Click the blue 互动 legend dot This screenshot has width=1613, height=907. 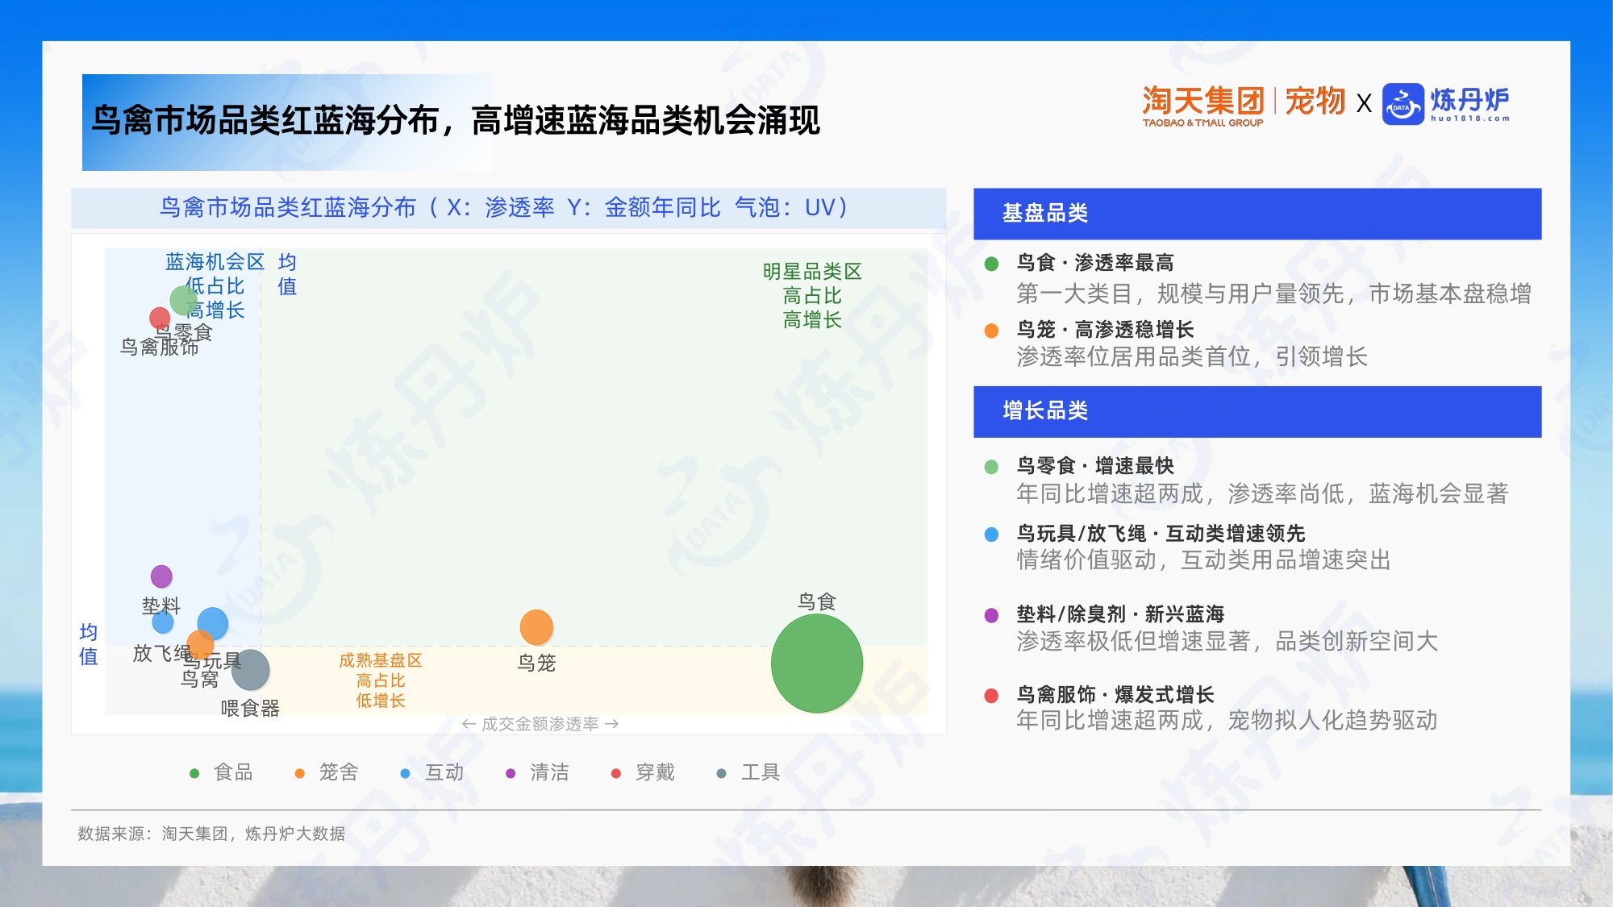406,773
